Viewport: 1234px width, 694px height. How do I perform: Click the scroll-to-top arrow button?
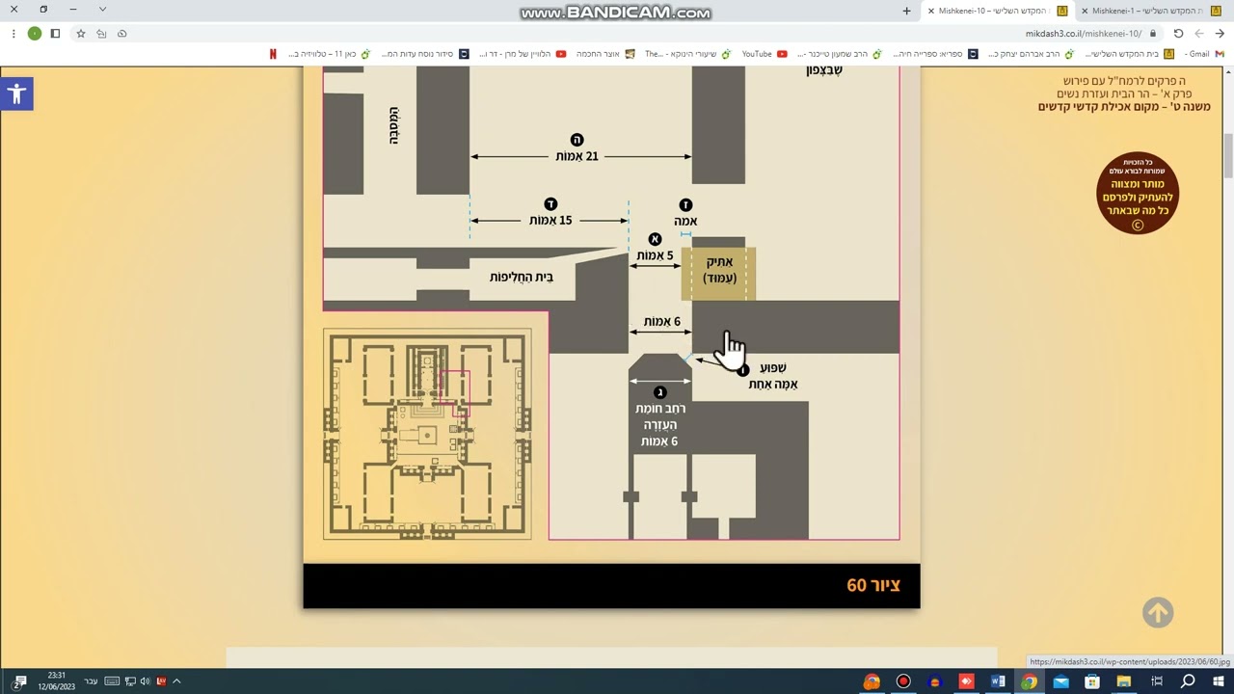1158,612
